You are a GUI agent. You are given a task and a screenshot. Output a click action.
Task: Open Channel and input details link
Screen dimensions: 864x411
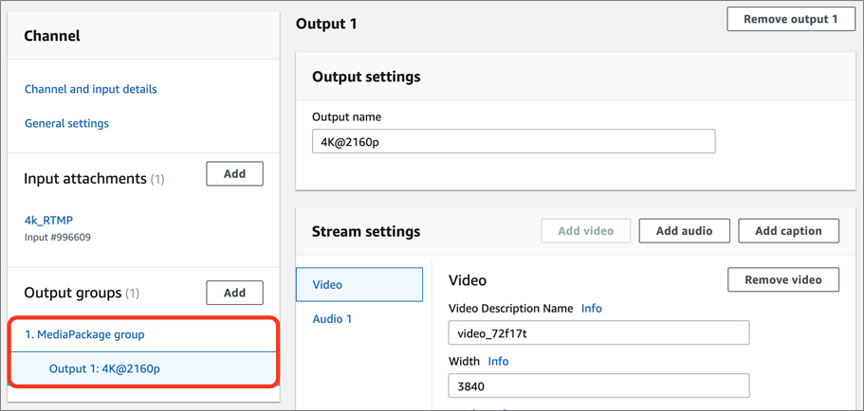pyautogui.click(x=91, y=89)
